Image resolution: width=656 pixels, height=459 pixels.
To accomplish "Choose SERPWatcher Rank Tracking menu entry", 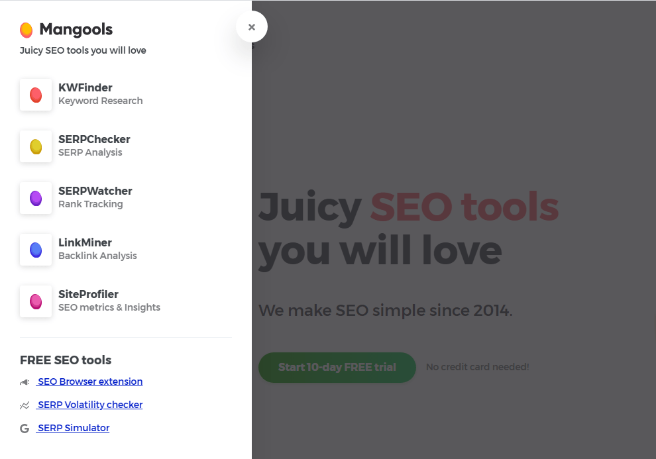I will coord(95,197).
